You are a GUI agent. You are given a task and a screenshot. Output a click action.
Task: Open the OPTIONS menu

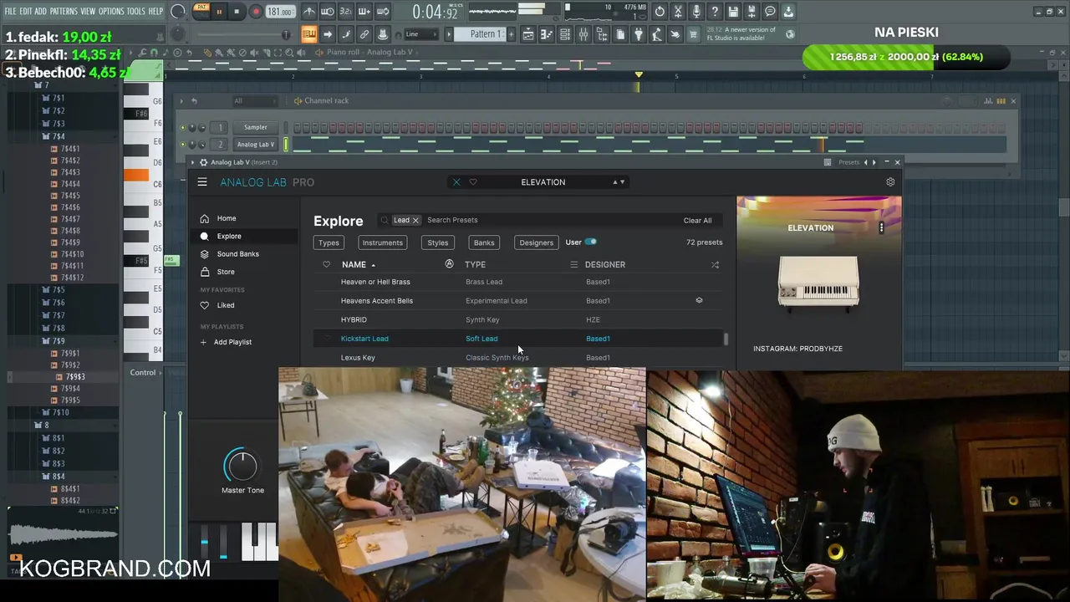click(x=111, y=11)
